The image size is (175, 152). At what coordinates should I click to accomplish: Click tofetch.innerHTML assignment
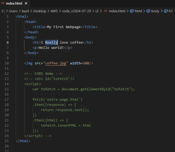pos(66,126)
